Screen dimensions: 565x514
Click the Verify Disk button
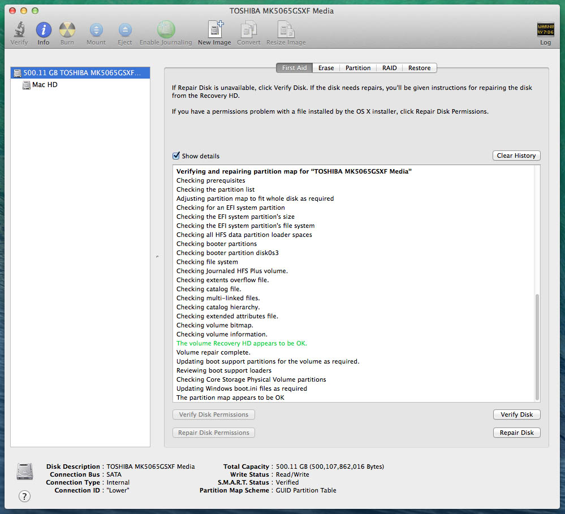point(516,414)
